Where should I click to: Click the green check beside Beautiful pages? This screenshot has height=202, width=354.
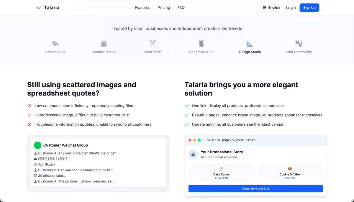(x=187, y=115)
